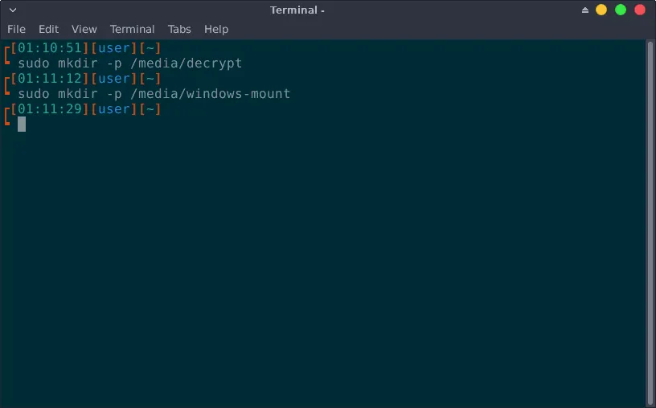Image resolution: width=656 pixels, height=408 pixels.
Task: Click the 'user' label in the 01:11:29 prompt
Action: [x=113, y=109]
